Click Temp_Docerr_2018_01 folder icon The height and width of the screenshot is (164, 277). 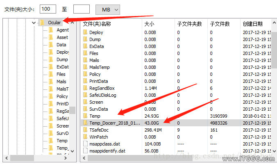(85, 123)
